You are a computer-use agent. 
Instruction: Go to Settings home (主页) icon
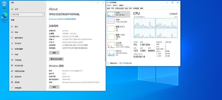coord(12,9)
